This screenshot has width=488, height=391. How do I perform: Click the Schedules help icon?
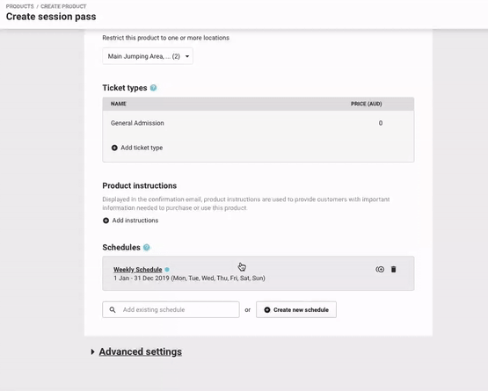pyautogui.click(x=146, y=248)
